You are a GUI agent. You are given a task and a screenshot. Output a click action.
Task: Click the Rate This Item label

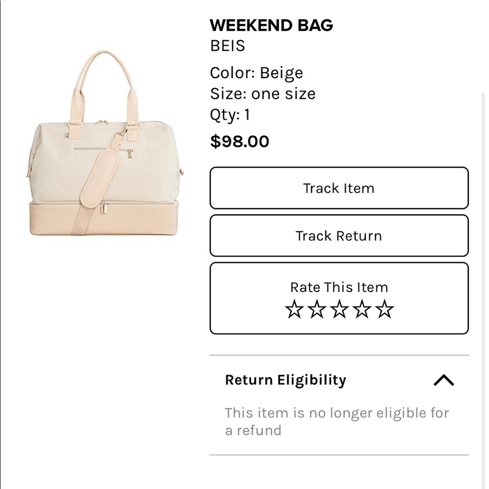pyautogui.click(x=339, y=287)
